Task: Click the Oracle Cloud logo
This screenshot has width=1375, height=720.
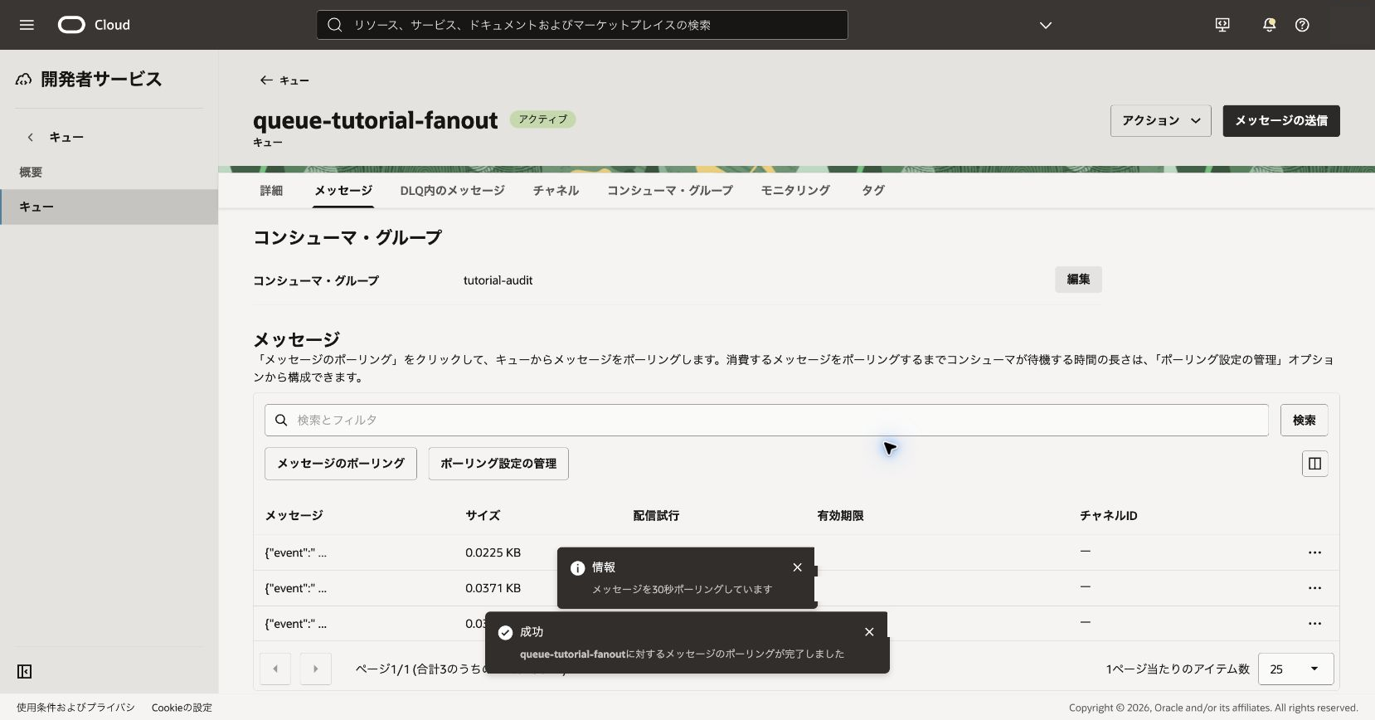Action: pyautogui.click(x=94, y=25)
